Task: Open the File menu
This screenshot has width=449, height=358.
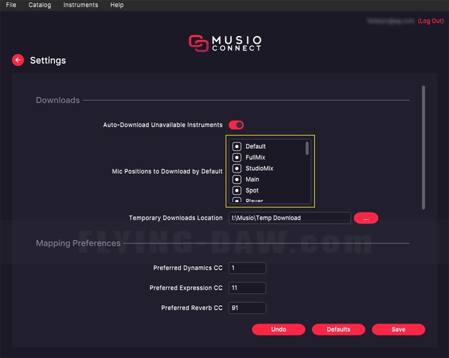Action: click(11, 5)
